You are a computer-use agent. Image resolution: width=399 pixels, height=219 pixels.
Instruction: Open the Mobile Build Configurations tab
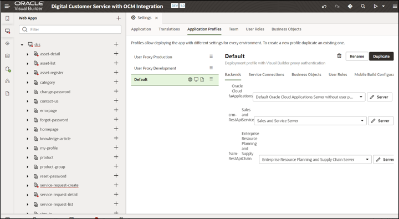tap(374, 75)
